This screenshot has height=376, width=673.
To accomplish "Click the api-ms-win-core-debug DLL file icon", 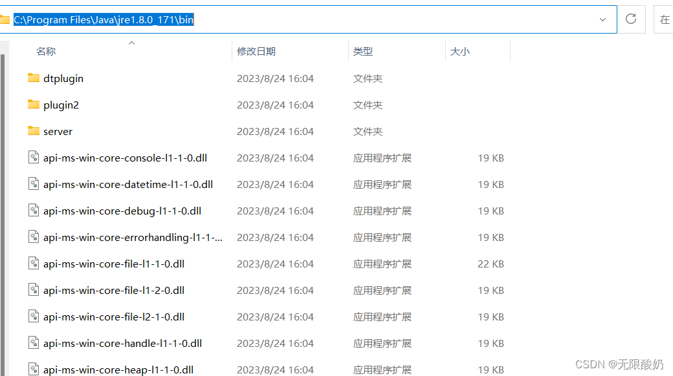I will click(x=34, y=211).
